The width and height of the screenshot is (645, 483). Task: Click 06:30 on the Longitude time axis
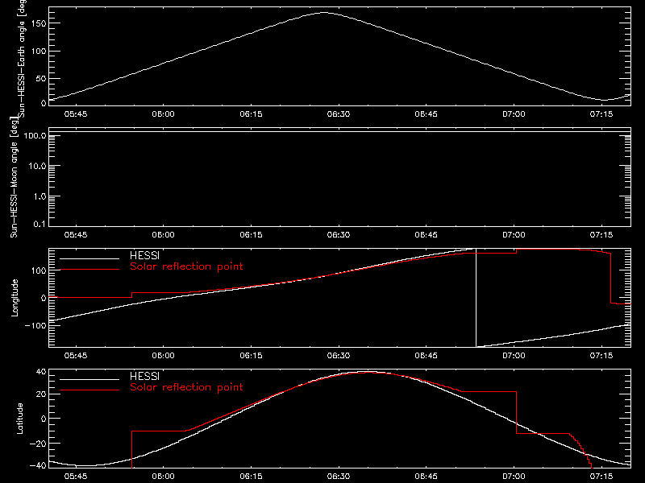coord(339,356)
